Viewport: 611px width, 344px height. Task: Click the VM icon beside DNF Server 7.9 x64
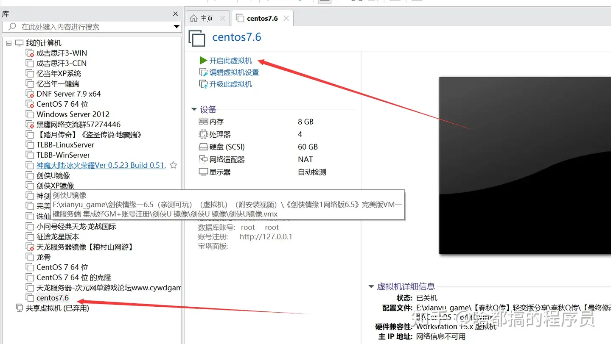point(30,94)
